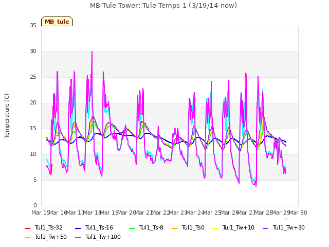Click the 10 y-axis tick label
Screen dimensions: 329x247
pos(33,154)
